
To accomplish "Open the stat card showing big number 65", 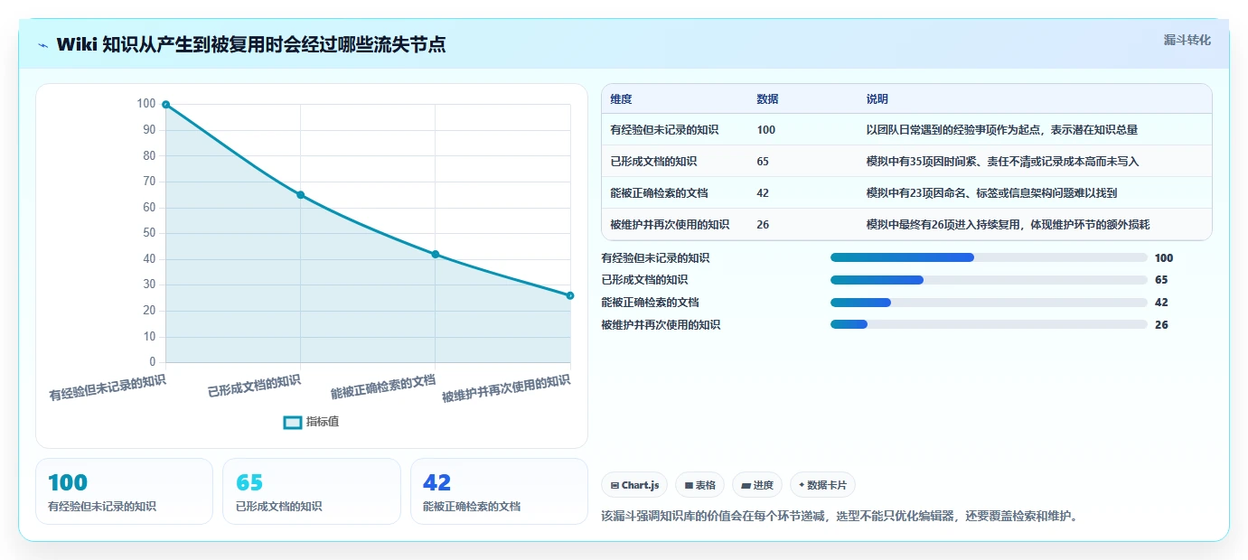I will pyautogui.click(x=312, y=491).
